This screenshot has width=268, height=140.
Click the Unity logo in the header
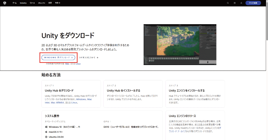(x=5, y=3)
